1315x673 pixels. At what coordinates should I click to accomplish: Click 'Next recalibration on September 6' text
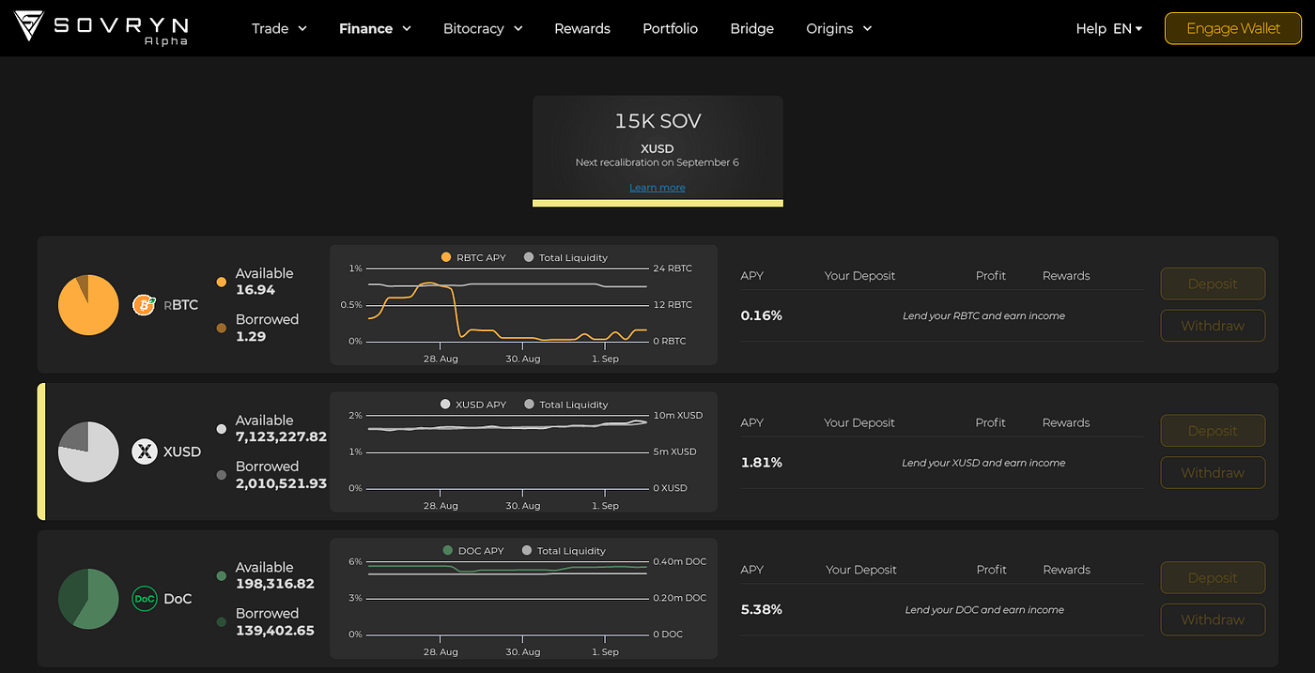(657, 162)
